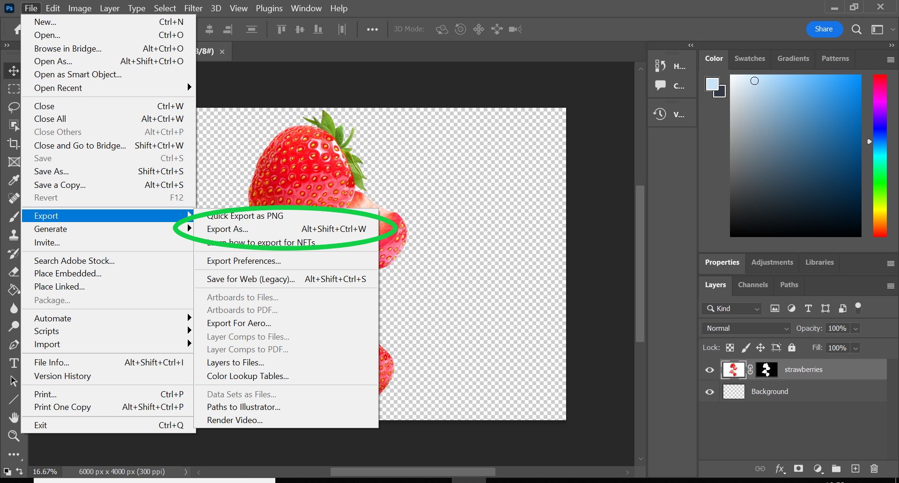
Task: Expand the Open Recent submenu
Action: pos(109,88)
